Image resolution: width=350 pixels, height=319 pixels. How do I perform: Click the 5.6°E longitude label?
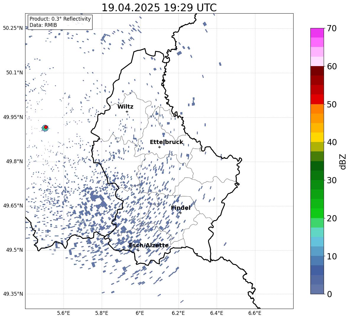click(x=64, y=313)
